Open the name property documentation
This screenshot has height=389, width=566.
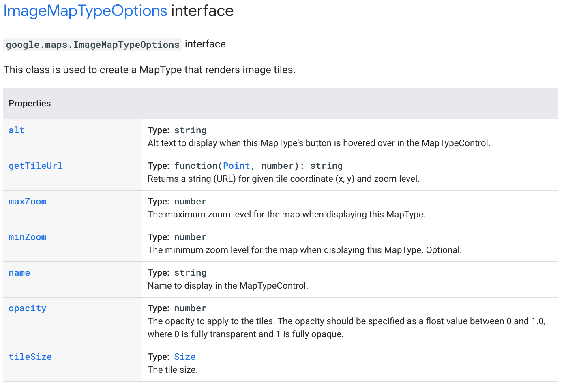coord(19,272)
